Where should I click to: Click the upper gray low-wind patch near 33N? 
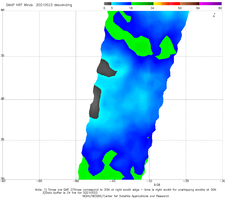point(106,68)
